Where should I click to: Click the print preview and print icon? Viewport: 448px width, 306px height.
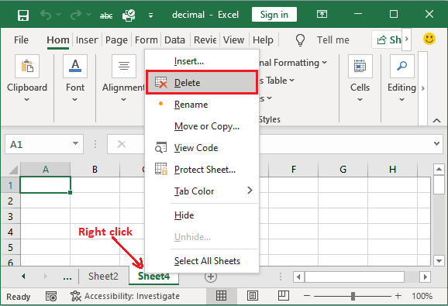pos(129,15)
